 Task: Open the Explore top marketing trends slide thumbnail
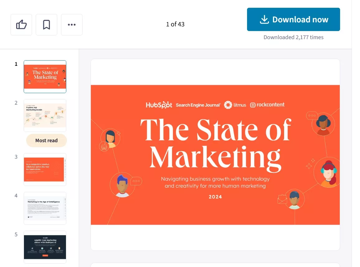pos(45,115)
